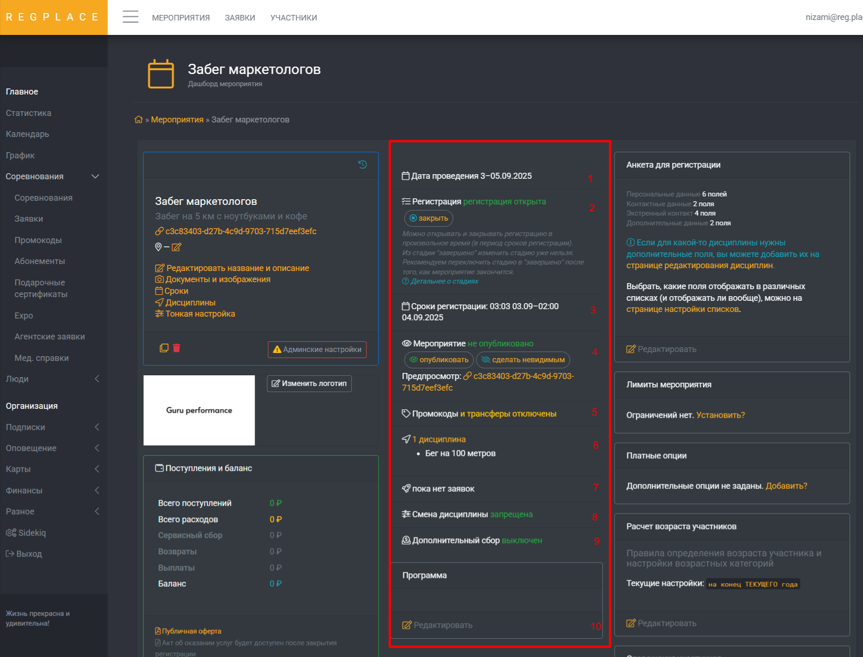Click Установить? limits link

pyautogui.click(x=720, y=415)
